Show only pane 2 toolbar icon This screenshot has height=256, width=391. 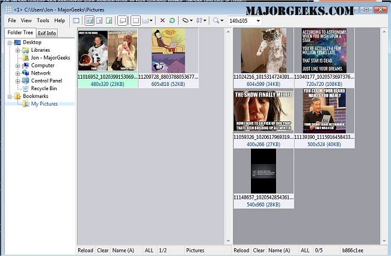coord(109,20)
